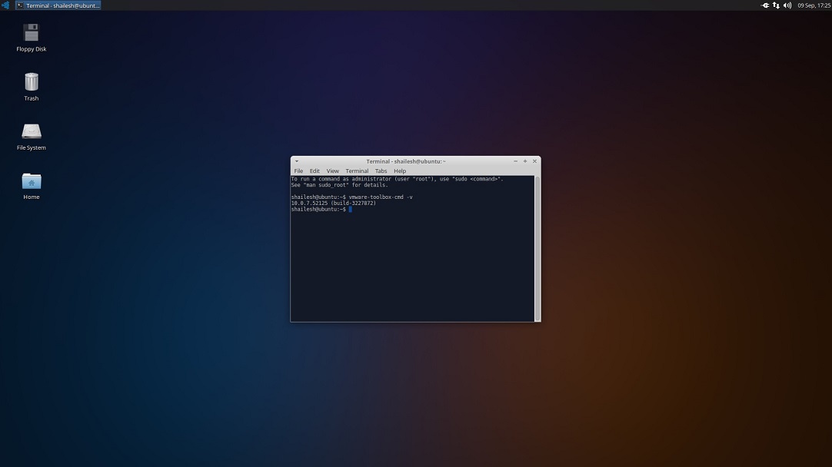Click the 'To run a command as administrator' line
Image resolution: width=832 pixels, height=467 pixels.
tap(397, 179)
